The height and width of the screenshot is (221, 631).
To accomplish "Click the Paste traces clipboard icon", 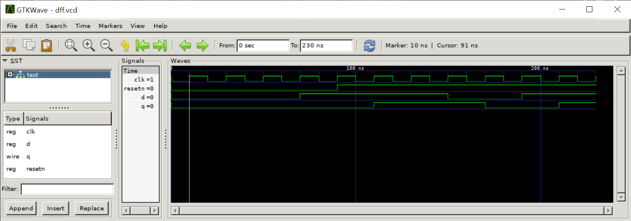I will [x=47, y=45].
